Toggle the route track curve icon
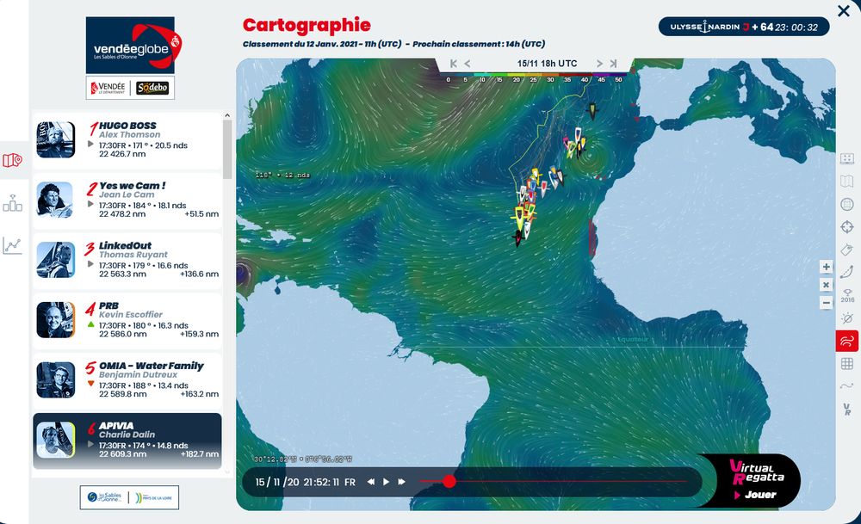 click(847, 272)
